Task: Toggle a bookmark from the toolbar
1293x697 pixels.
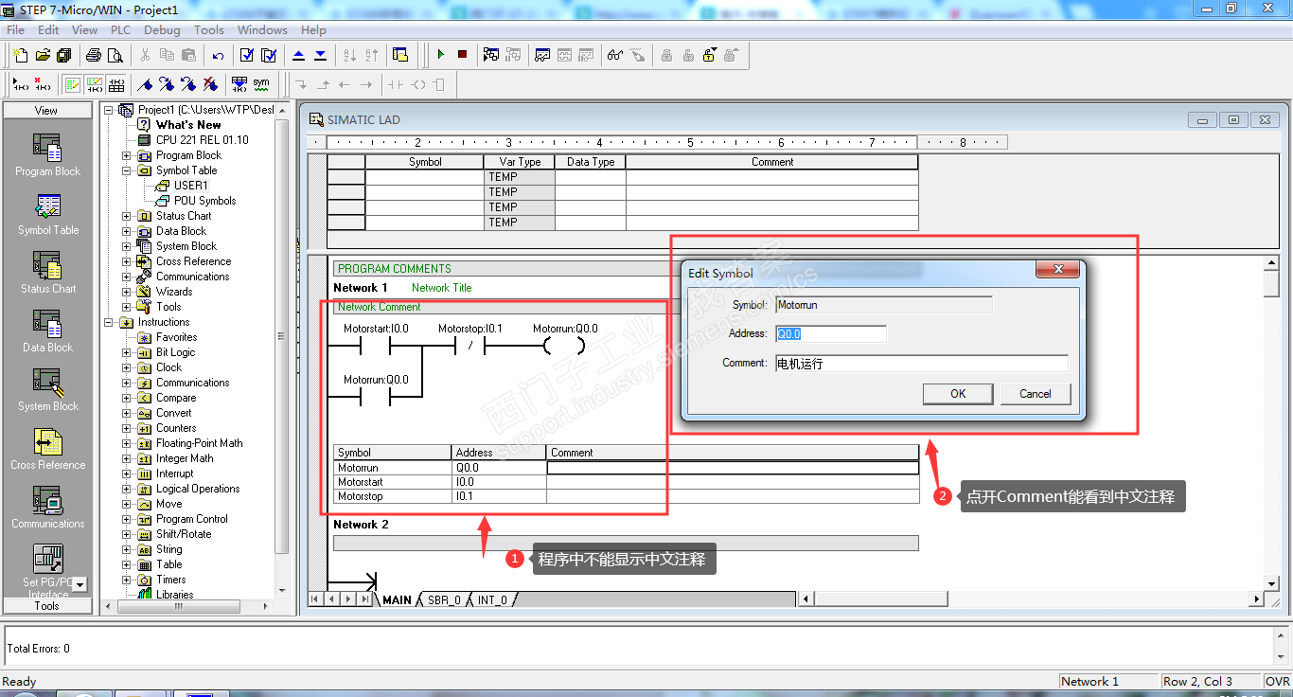Action: pyautogui.click(x=145, y=84)
